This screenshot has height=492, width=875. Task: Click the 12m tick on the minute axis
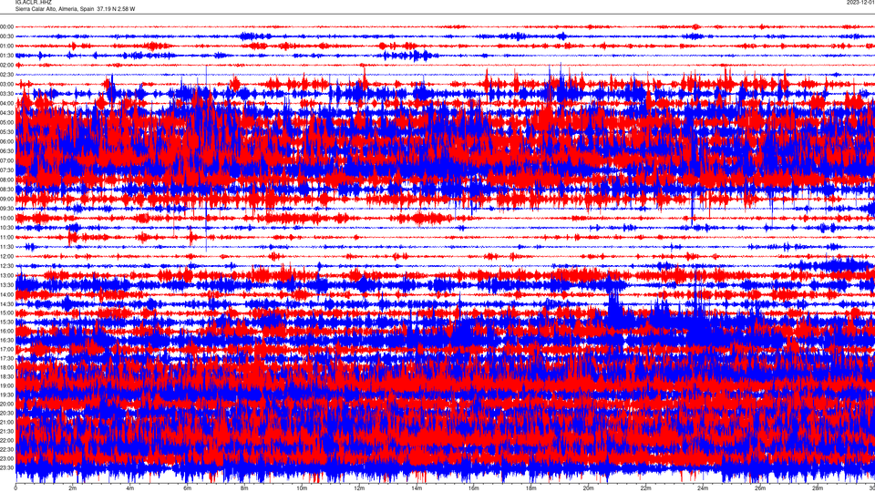pyautogui.click(x=359, y=488)
